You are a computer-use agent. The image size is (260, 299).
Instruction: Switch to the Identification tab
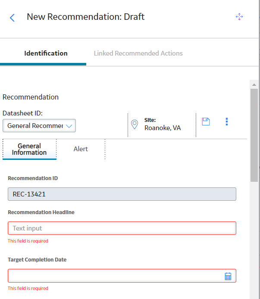pos(46,53)
